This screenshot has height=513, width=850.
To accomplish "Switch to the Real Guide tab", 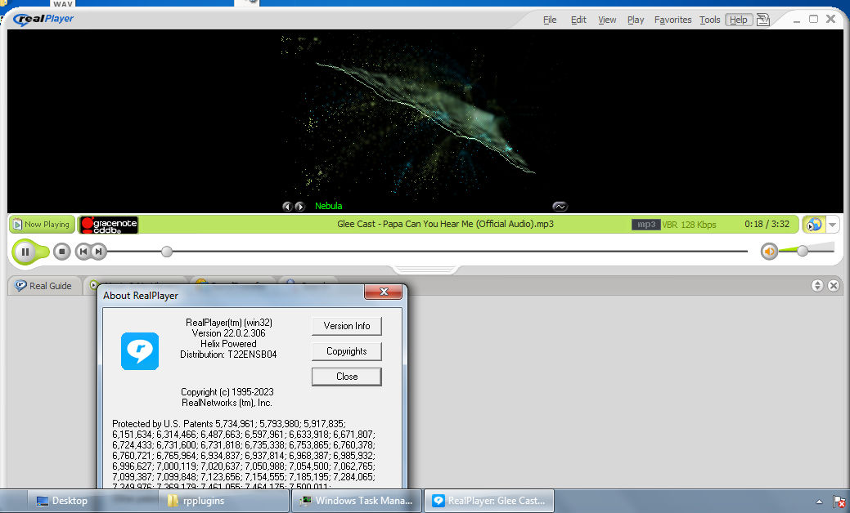I will tap(44, 285).
